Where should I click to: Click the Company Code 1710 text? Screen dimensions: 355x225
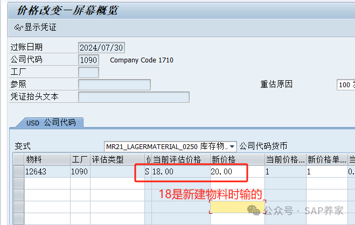tap(142, 60)
